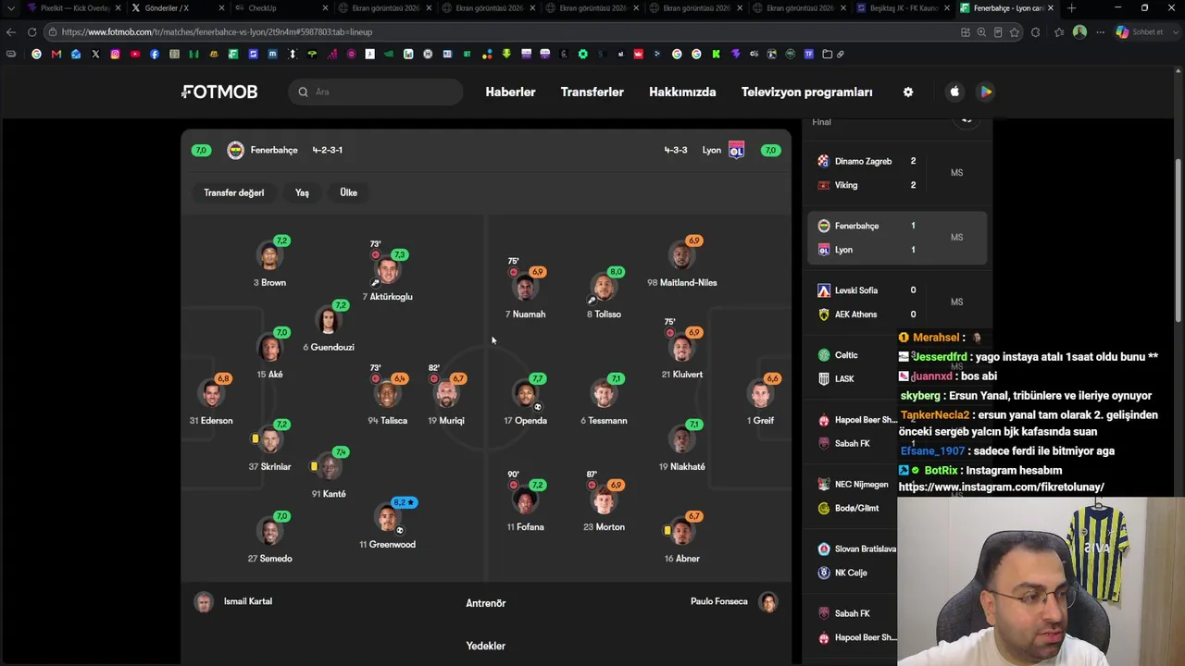Click the Levski Sofia crest in match list

(x=823, y=290)
